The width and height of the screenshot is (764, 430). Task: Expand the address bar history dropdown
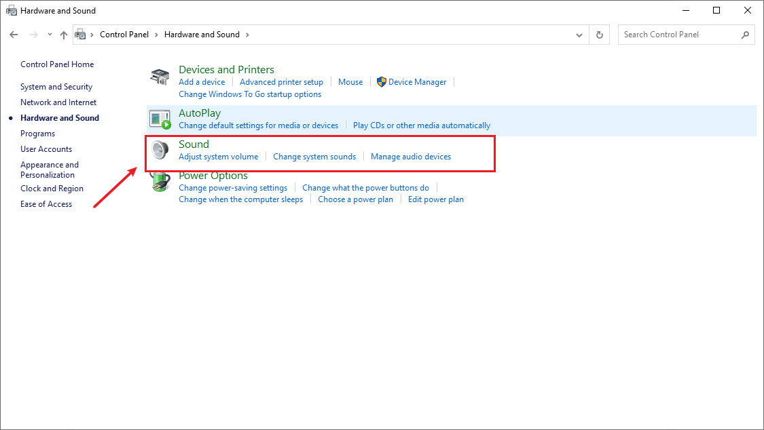(579, 35)
